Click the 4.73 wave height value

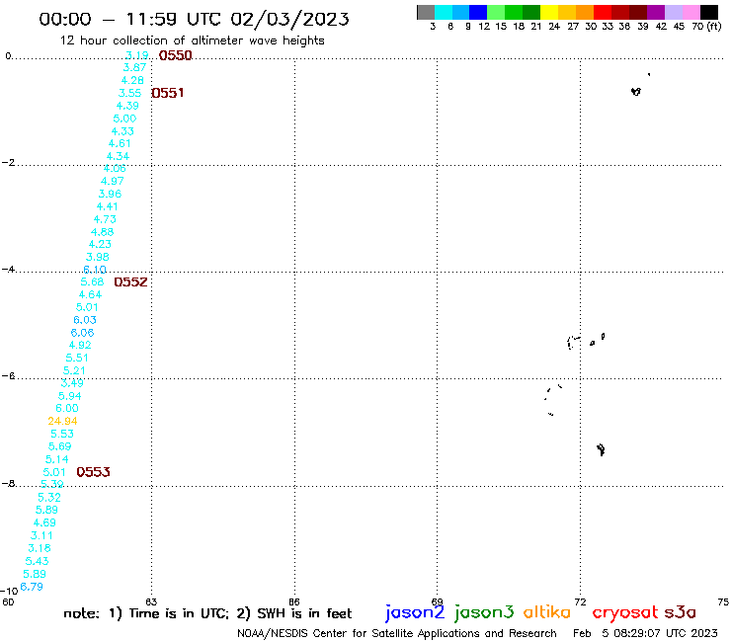point(105,219)
